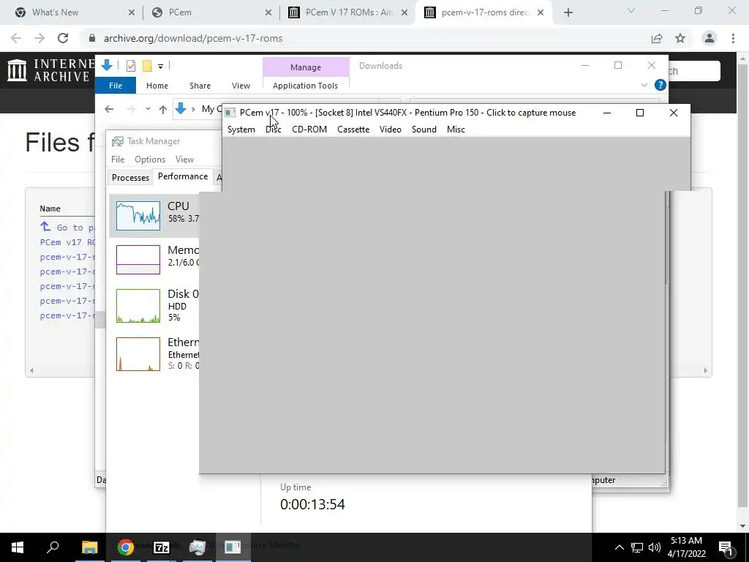Open File Explorer from taskbar
749x562 pixels.
tap(89, 547)
